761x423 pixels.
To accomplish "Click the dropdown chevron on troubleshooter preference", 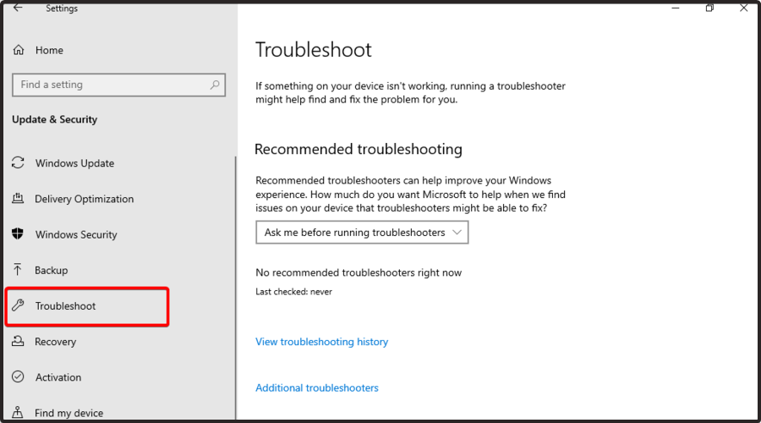I will (x=457, y=232).
